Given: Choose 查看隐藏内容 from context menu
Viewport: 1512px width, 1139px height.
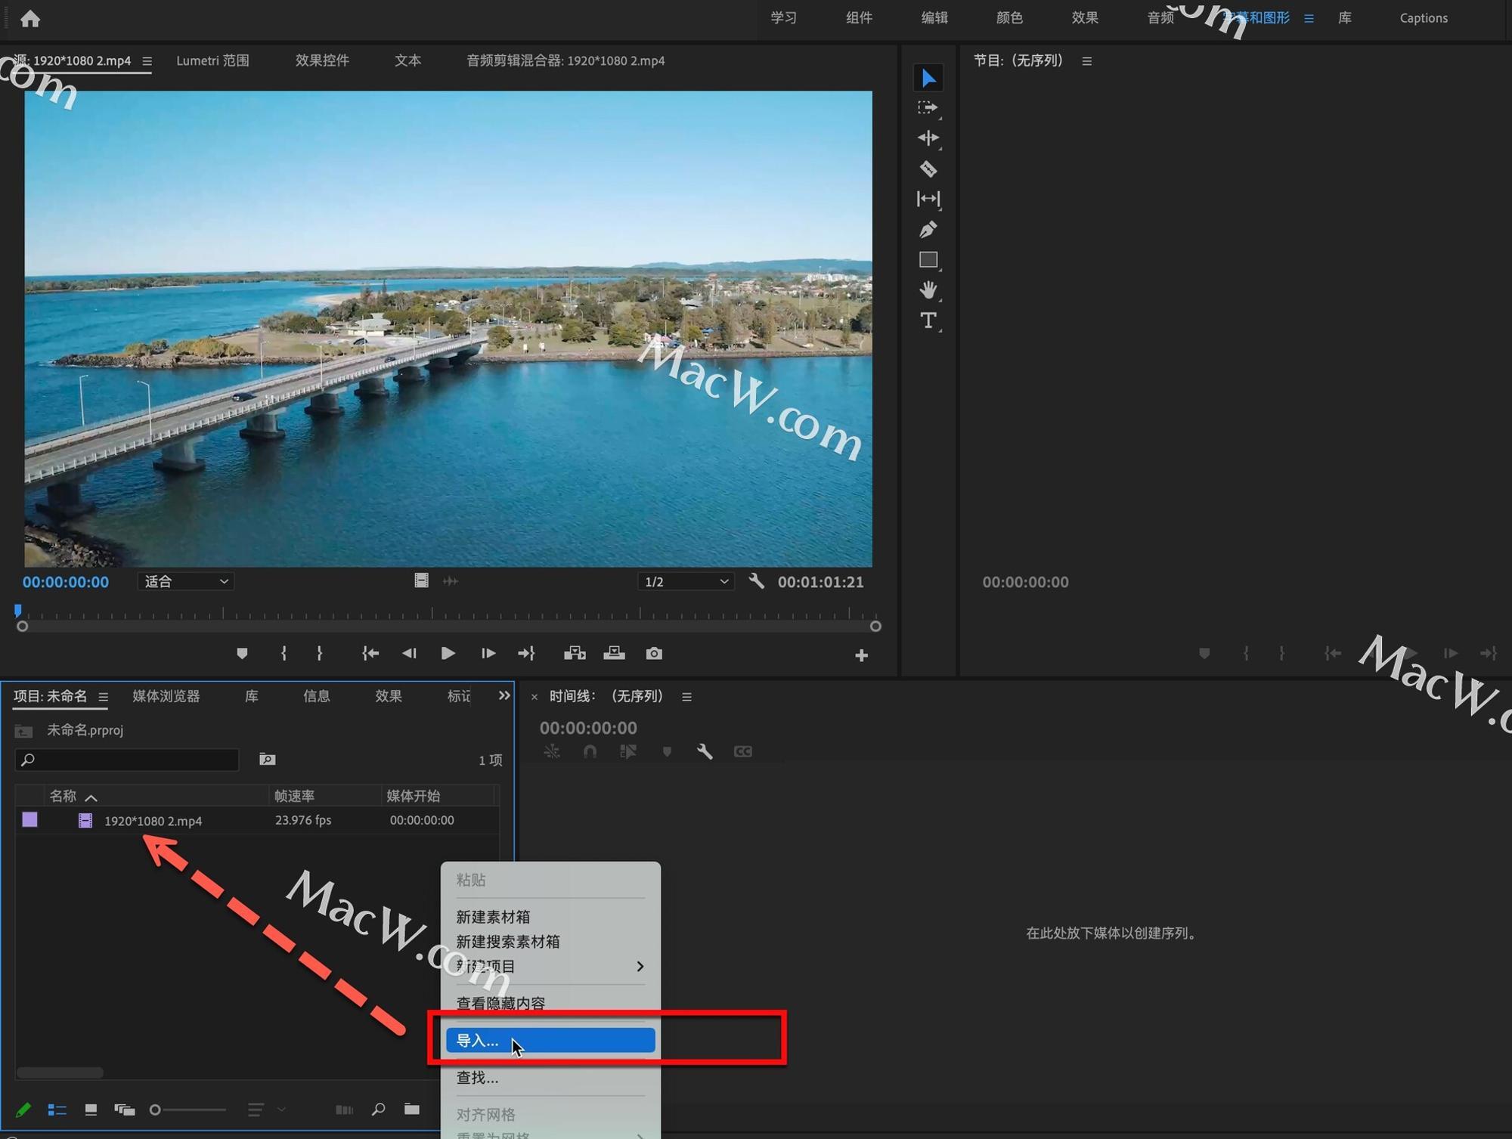Looking at the screenshot, I should 550,1003.
